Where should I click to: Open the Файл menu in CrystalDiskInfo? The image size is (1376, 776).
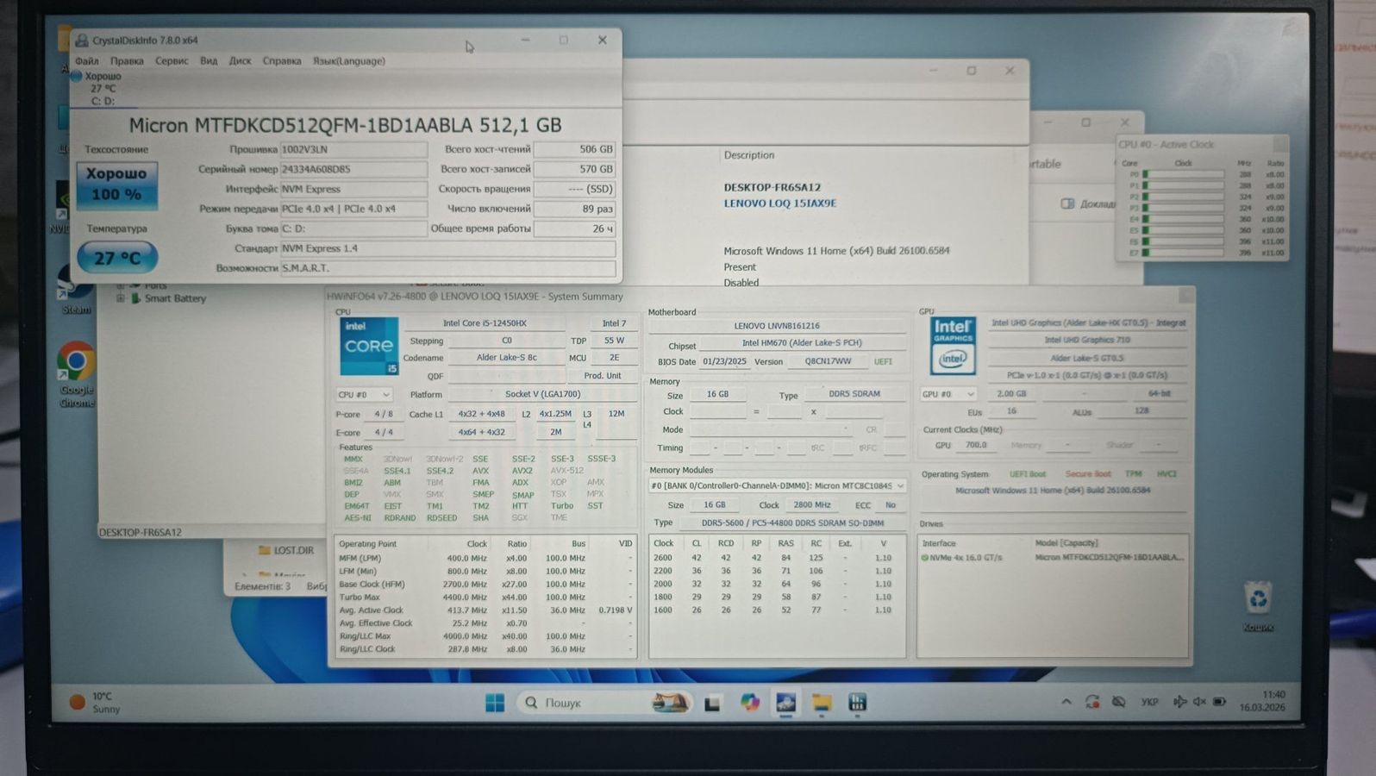coord(86,61)
